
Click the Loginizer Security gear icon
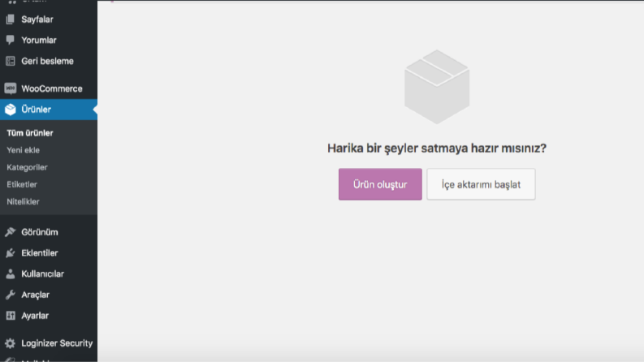(11, 343)
